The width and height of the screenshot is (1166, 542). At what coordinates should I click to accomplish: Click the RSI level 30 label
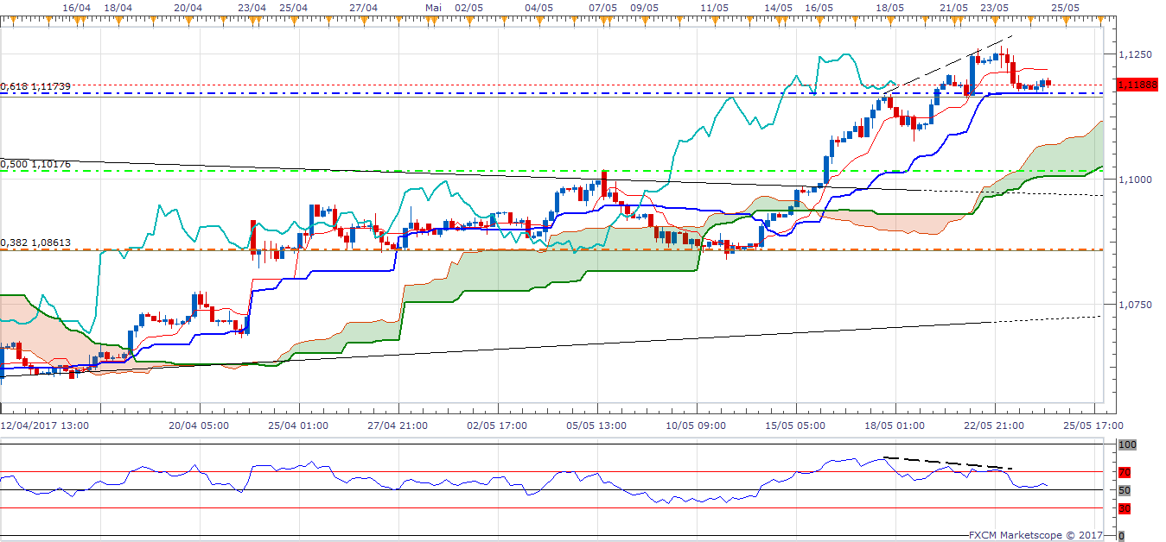(x=1125, y=508)
